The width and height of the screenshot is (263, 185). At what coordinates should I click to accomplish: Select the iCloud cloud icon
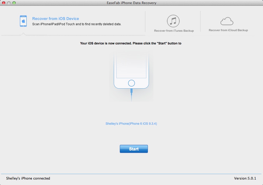coord(227,21)
